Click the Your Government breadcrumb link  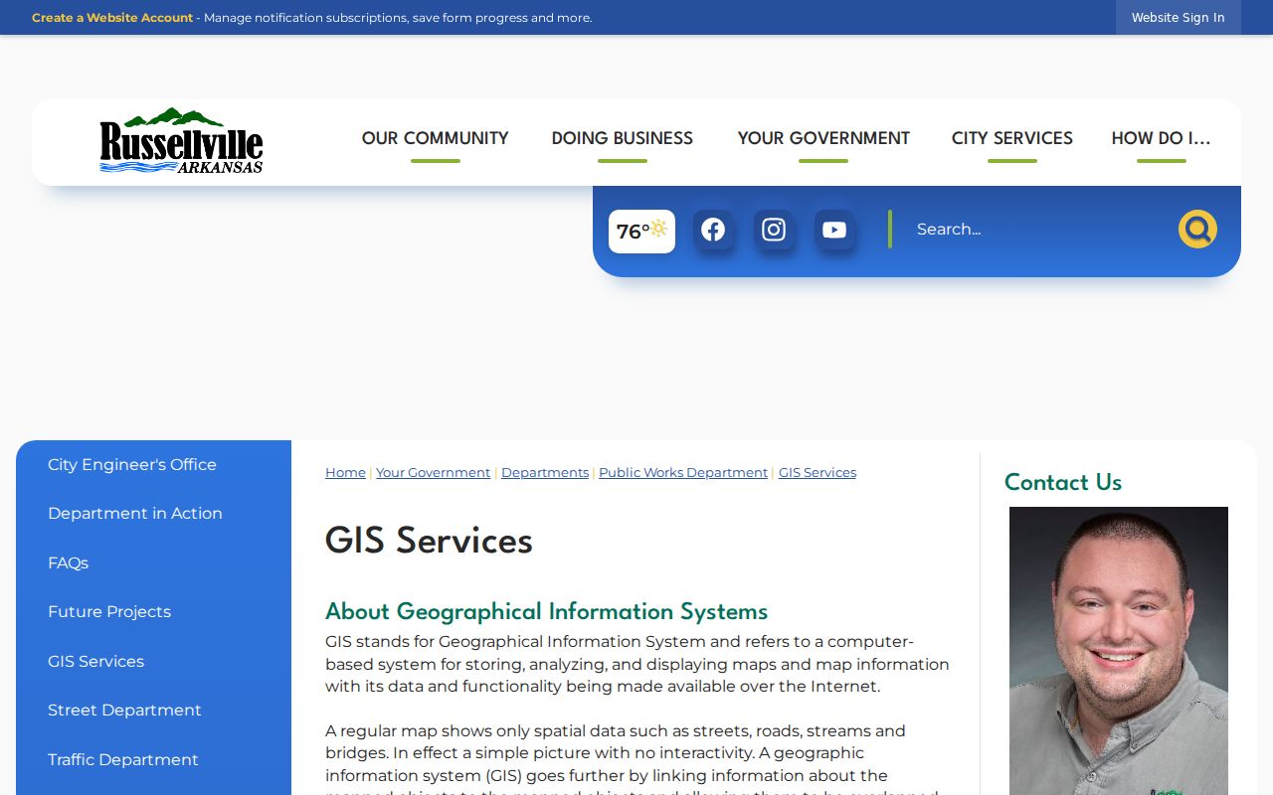(x=433, y=473)
